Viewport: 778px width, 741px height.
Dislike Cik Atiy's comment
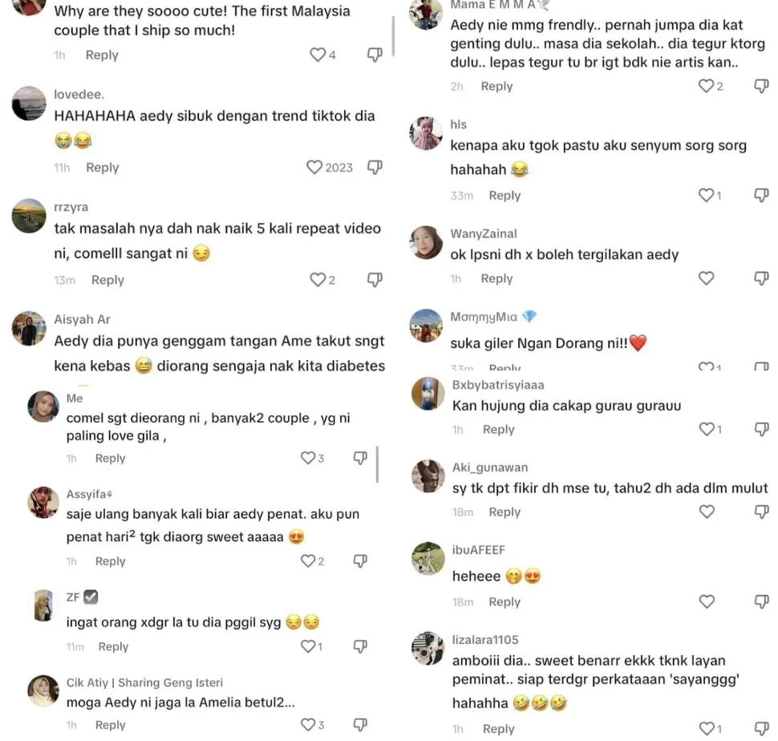tap(360, 724)
